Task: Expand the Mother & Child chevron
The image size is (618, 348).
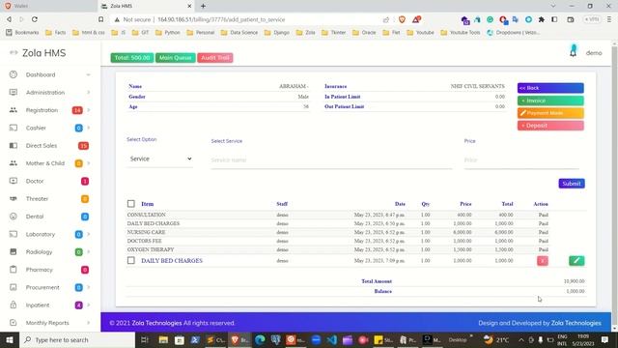Action: [88, 163]
